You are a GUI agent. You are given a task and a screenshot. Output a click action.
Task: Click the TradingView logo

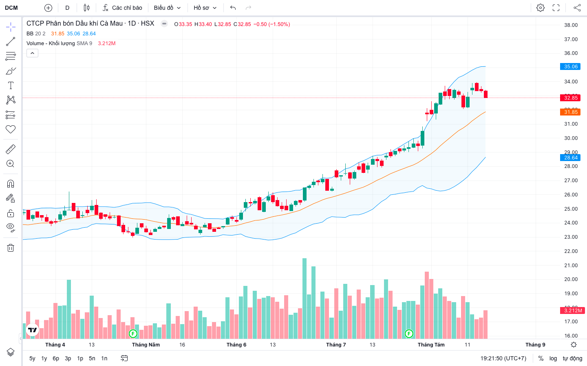32,330
